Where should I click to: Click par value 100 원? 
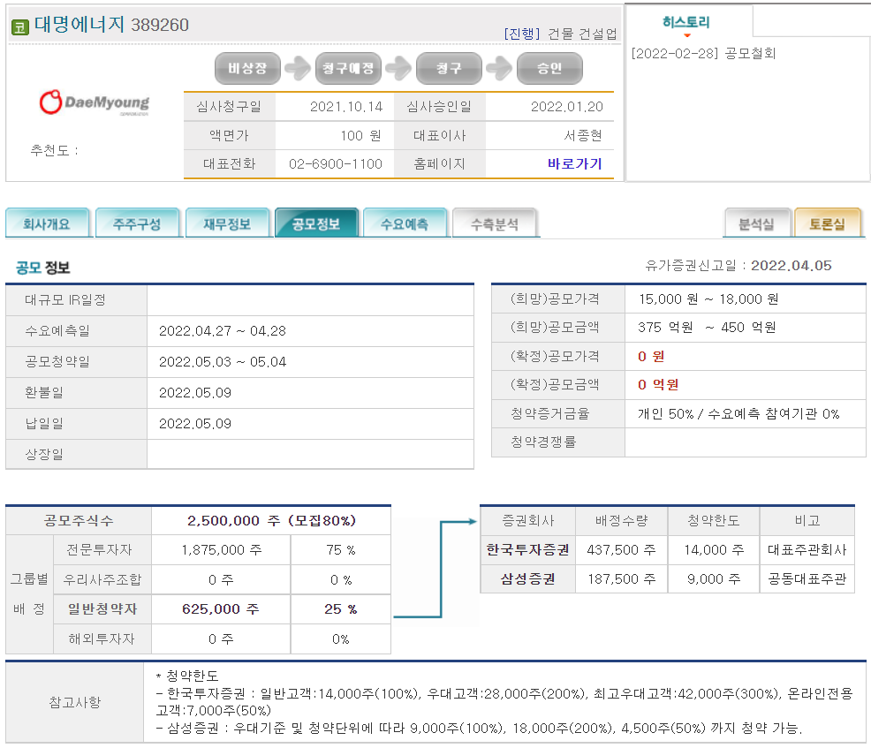click(360, 135)
